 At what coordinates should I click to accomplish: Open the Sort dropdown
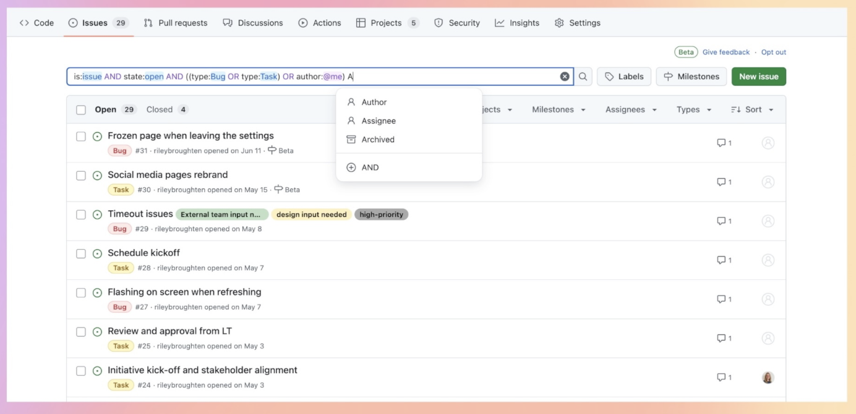click(x=752, y=109)
